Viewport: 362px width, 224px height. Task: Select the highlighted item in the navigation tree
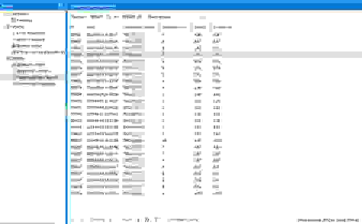click(x=37, y=77)
